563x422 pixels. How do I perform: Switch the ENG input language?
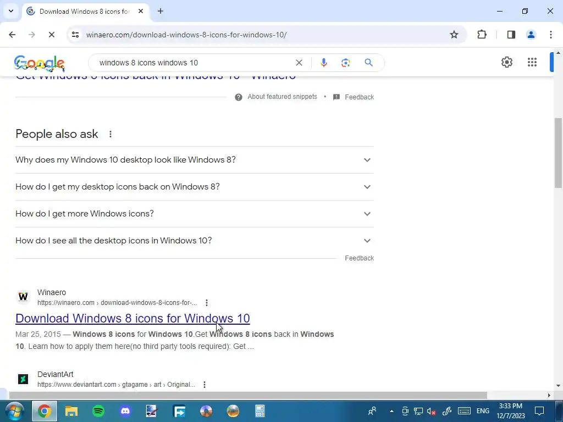(x=483, y=411)
